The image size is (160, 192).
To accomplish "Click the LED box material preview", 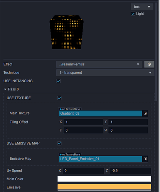I will coord(67,32).
